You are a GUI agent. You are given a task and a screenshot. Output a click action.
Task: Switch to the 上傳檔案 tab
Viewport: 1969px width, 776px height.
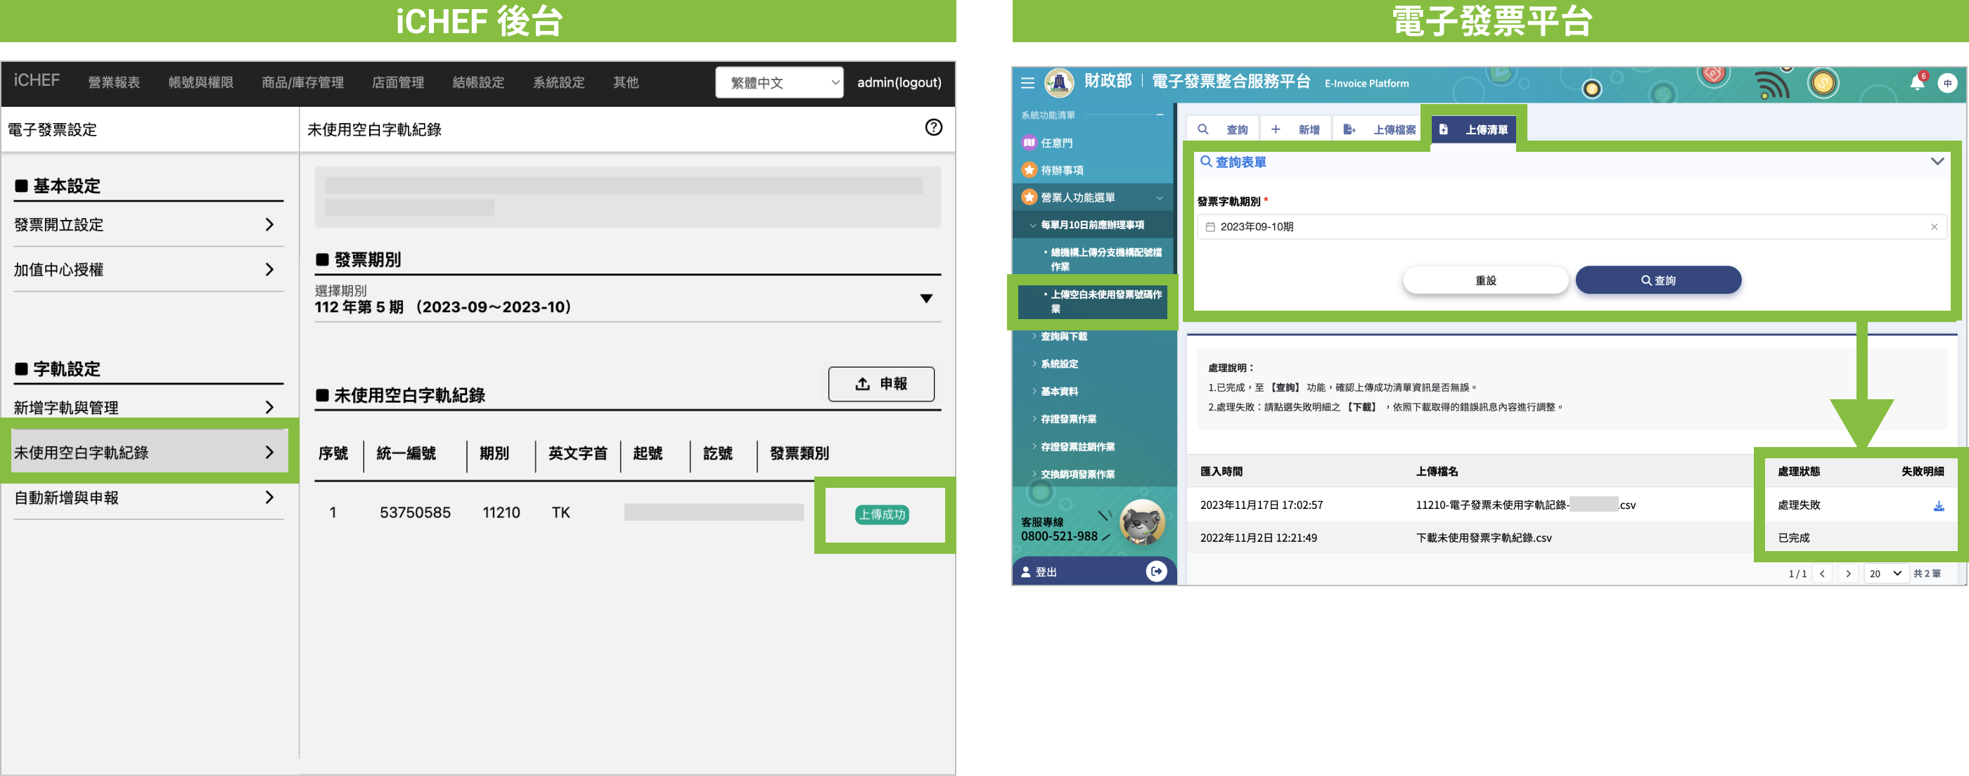tap(1382, 130)
